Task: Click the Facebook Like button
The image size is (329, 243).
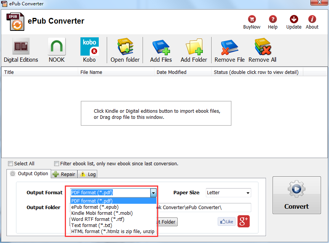Action: [226, 222]
